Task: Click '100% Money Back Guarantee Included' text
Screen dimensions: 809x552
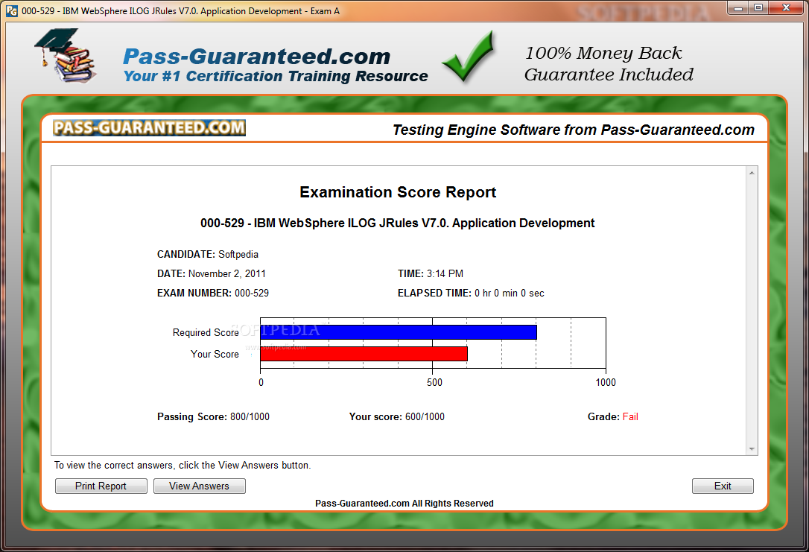Action: pyautogui.click(x=609, y=63)
